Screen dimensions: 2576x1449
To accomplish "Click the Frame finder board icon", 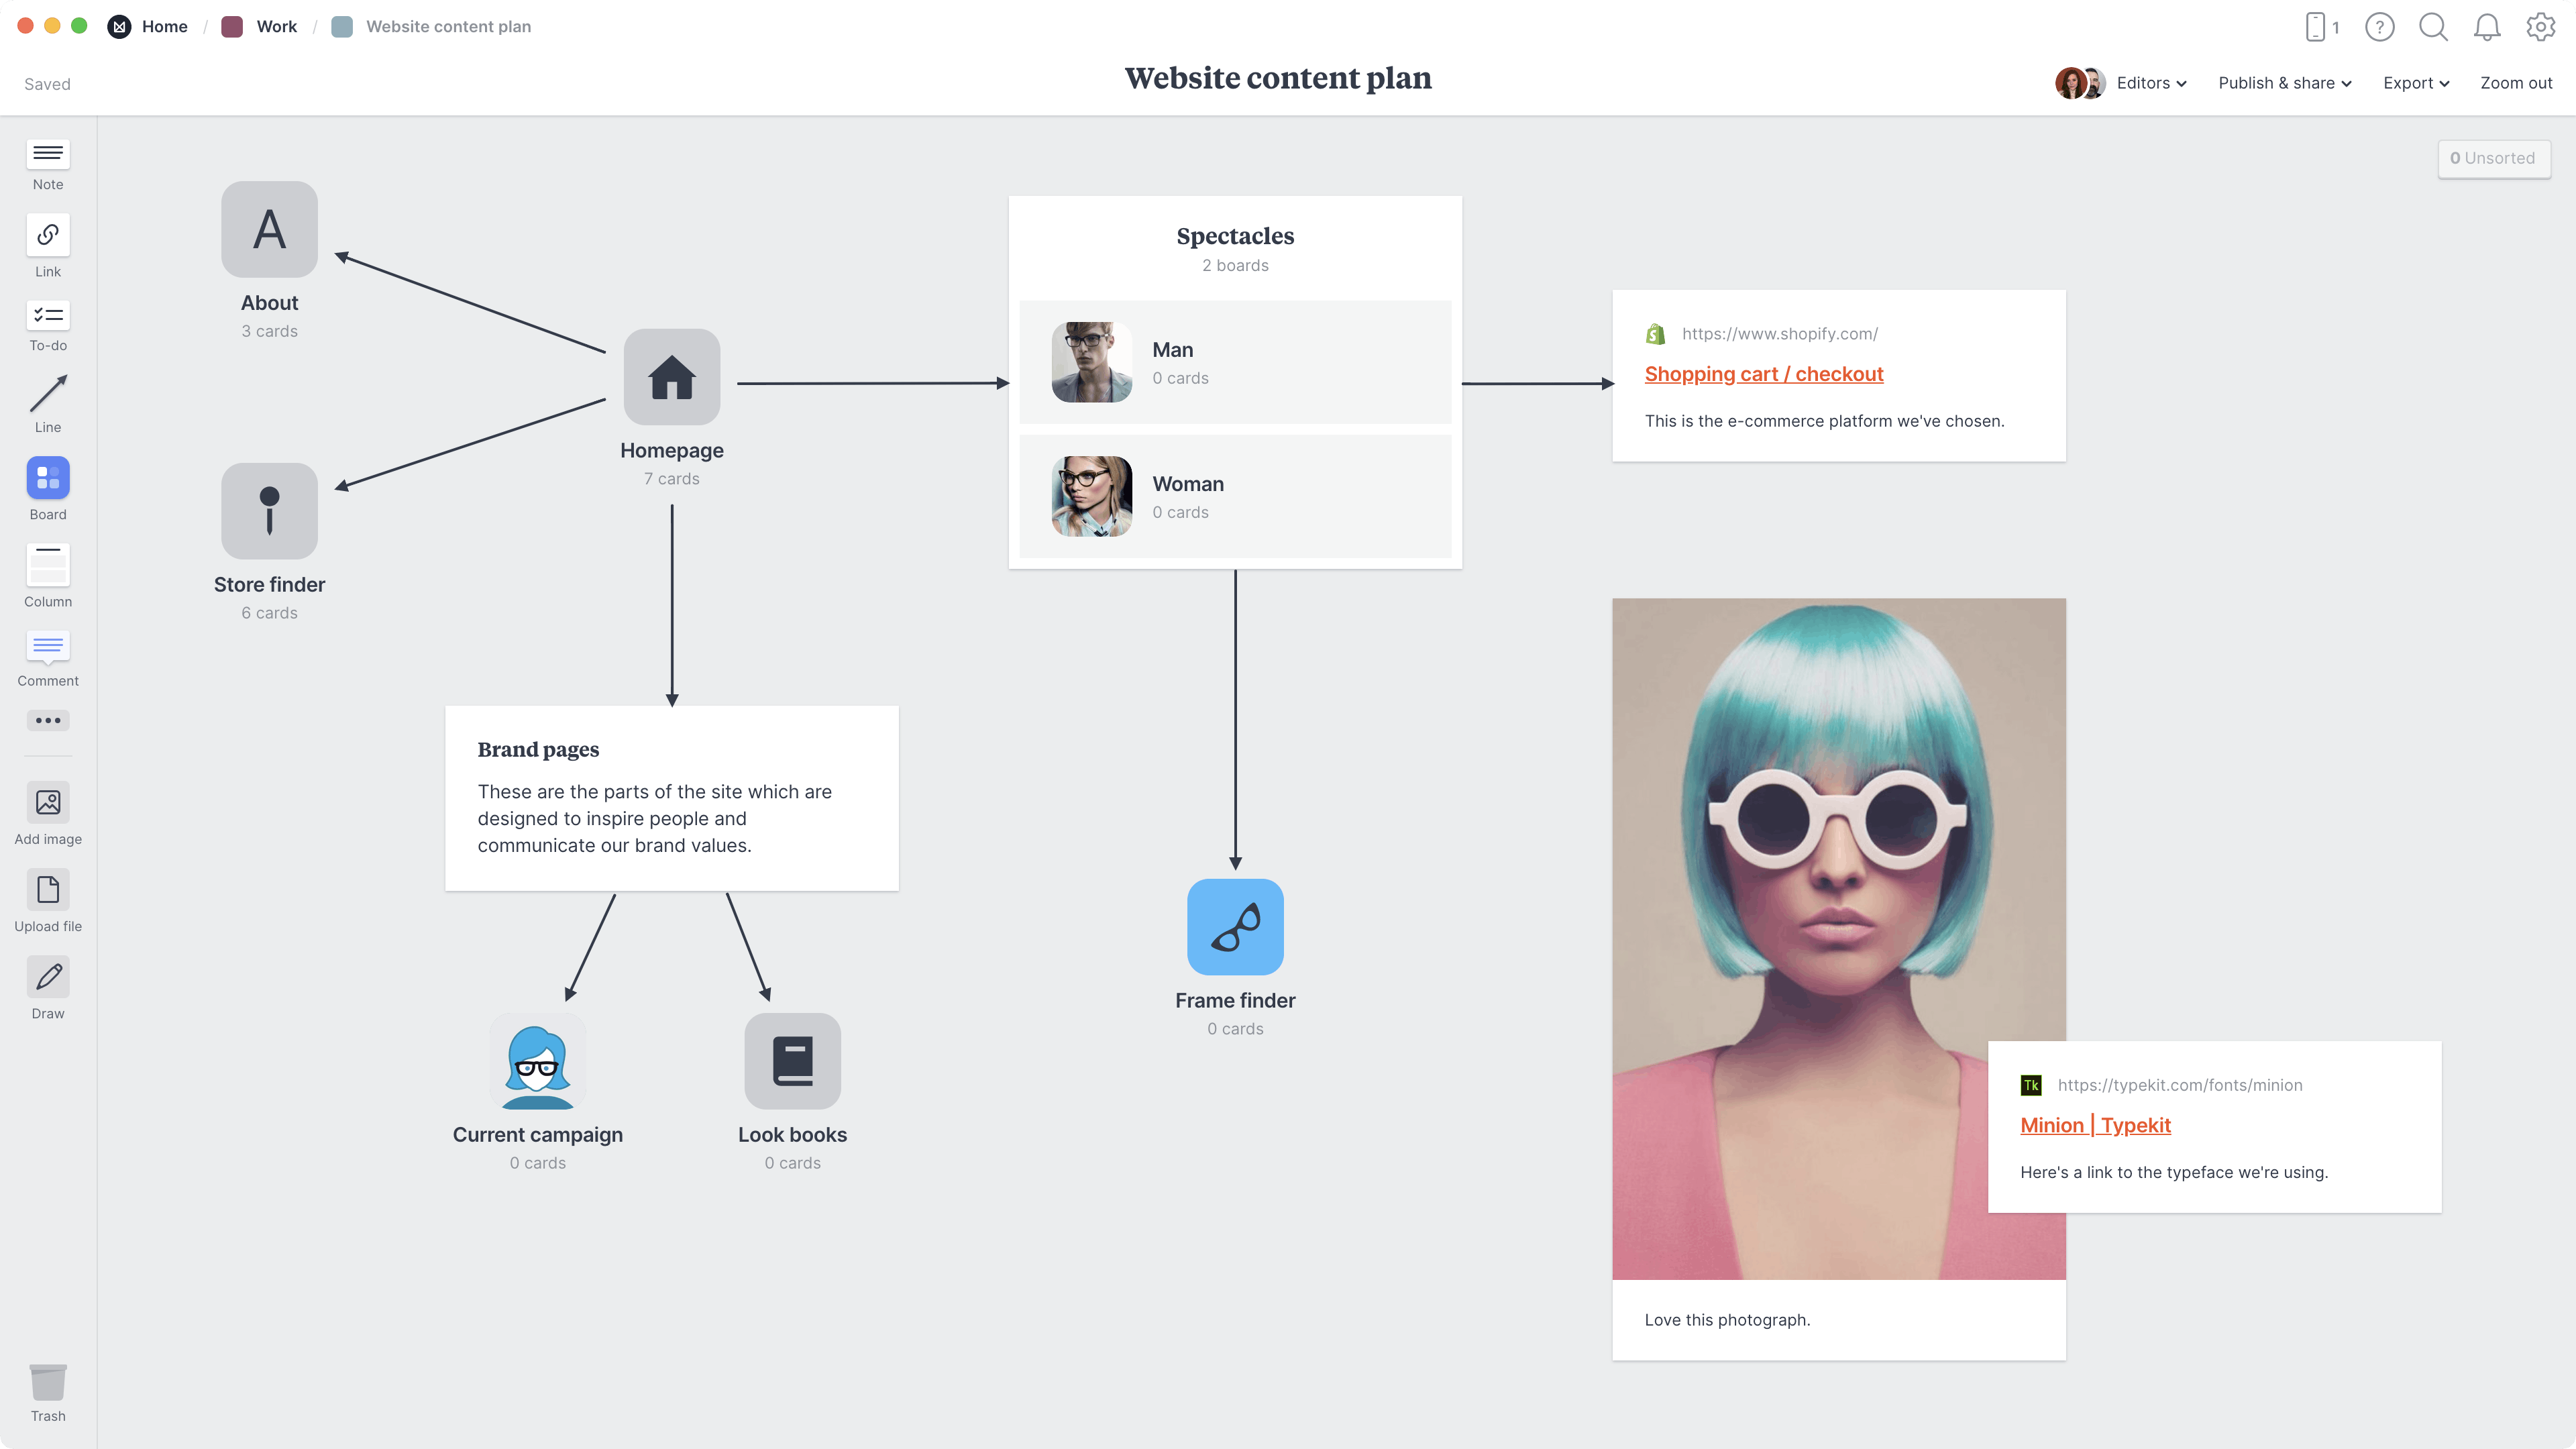I will (1235, 927).
